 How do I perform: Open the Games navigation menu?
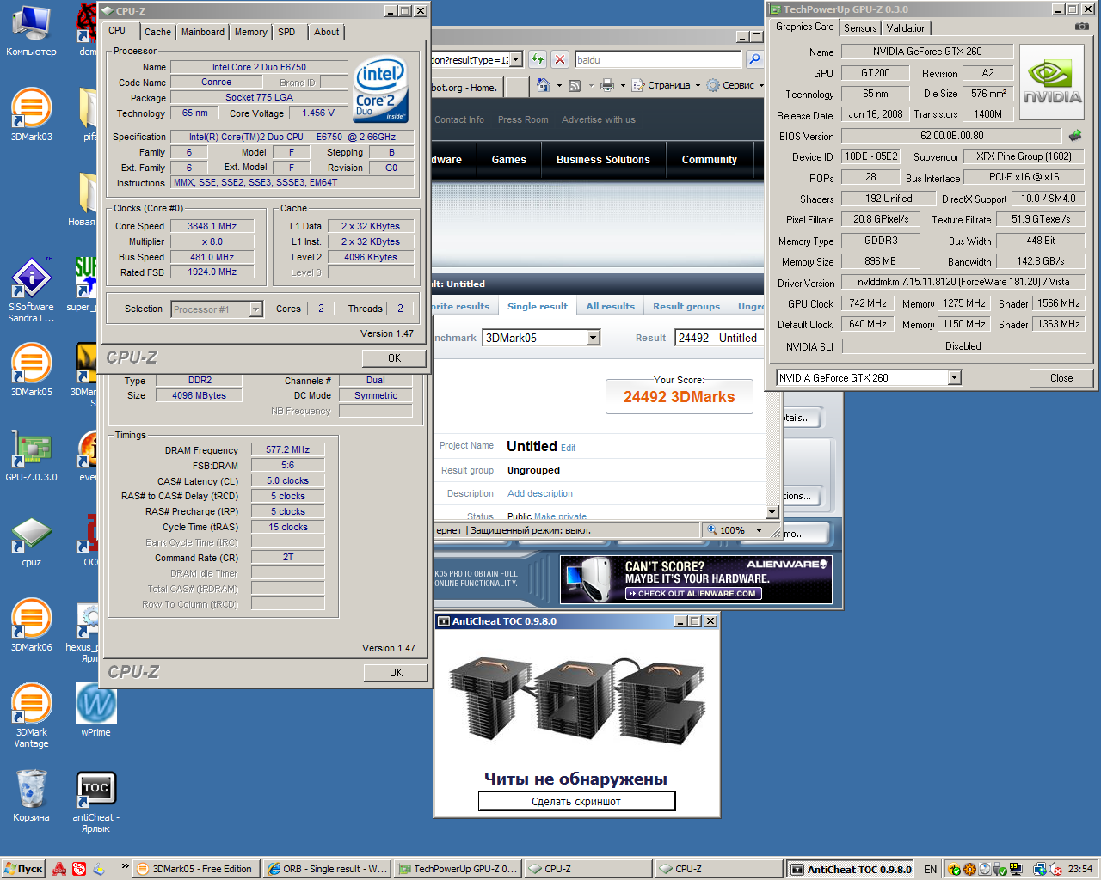click(x=508, y=160)
